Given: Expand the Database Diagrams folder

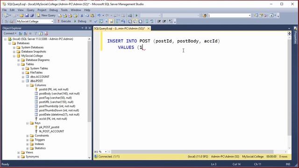Looking at the screenshot, I should 19,60.
